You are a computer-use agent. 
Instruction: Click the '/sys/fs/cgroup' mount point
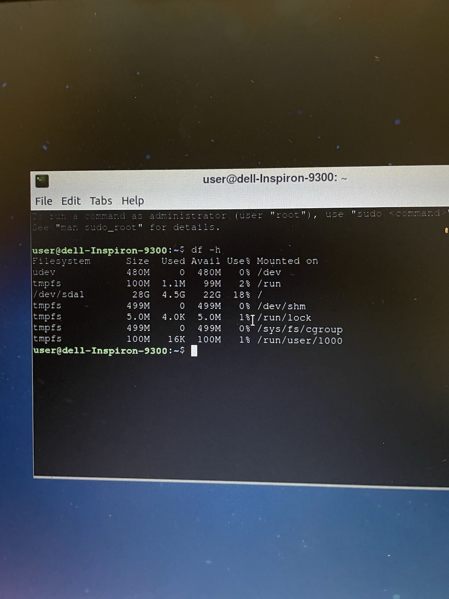(300, 329)
